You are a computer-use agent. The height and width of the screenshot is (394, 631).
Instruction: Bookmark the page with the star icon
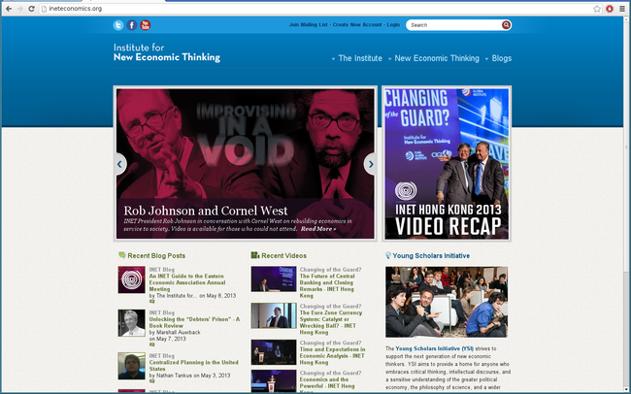coord(597,9)
